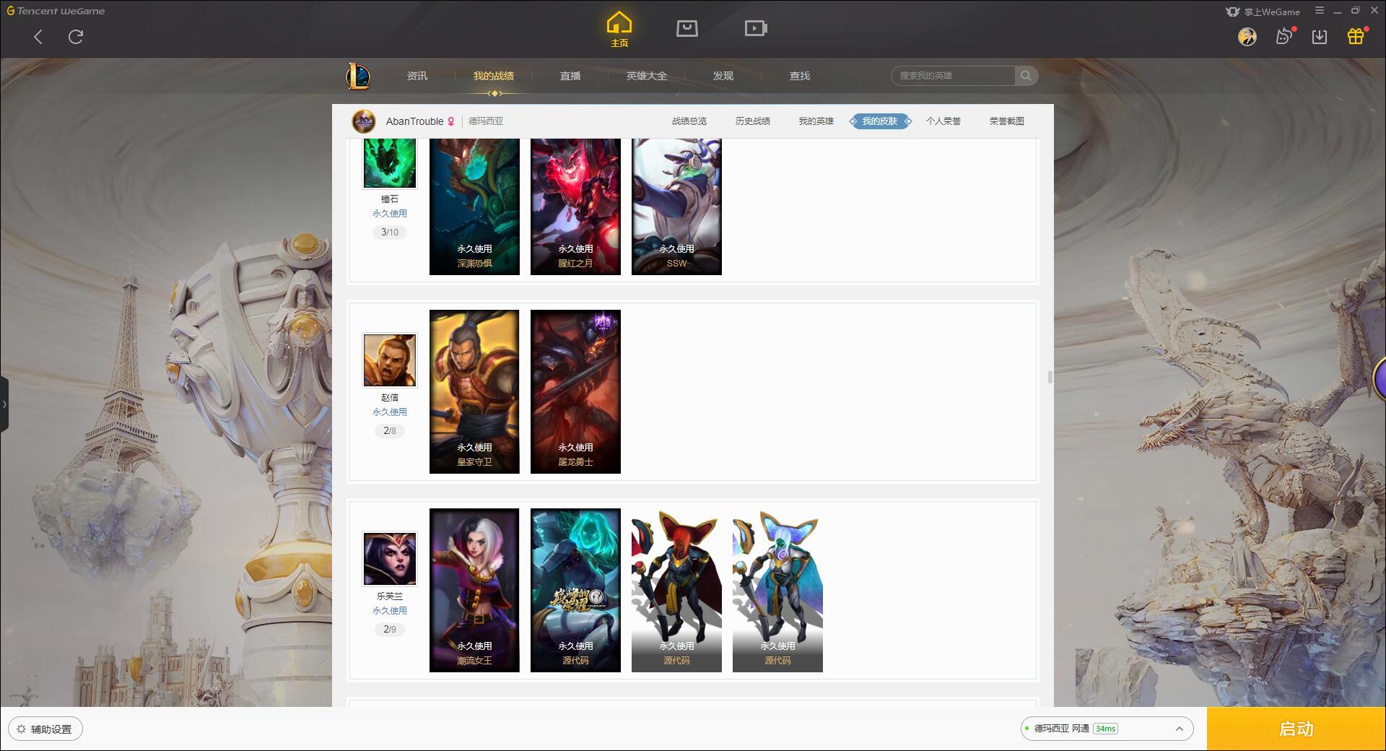This screenshot has height=751, width=1386.
Task: Click the Tencent WeGame title logo
Action: point(56,11)
